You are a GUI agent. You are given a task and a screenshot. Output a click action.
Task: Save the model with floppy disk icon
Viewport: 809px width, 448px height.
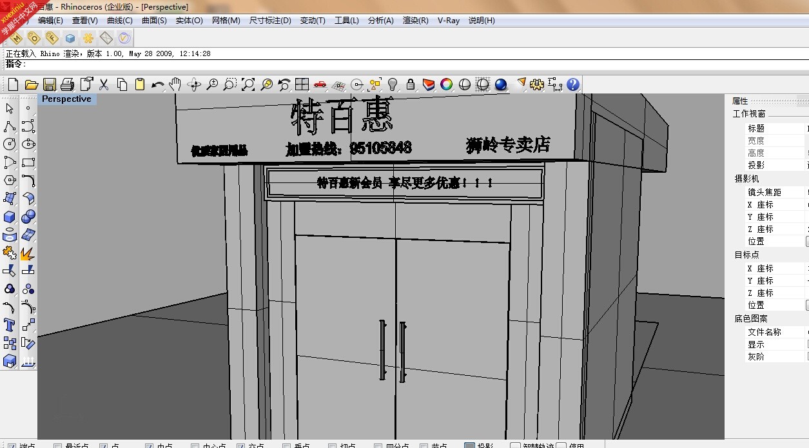[49, 84]
